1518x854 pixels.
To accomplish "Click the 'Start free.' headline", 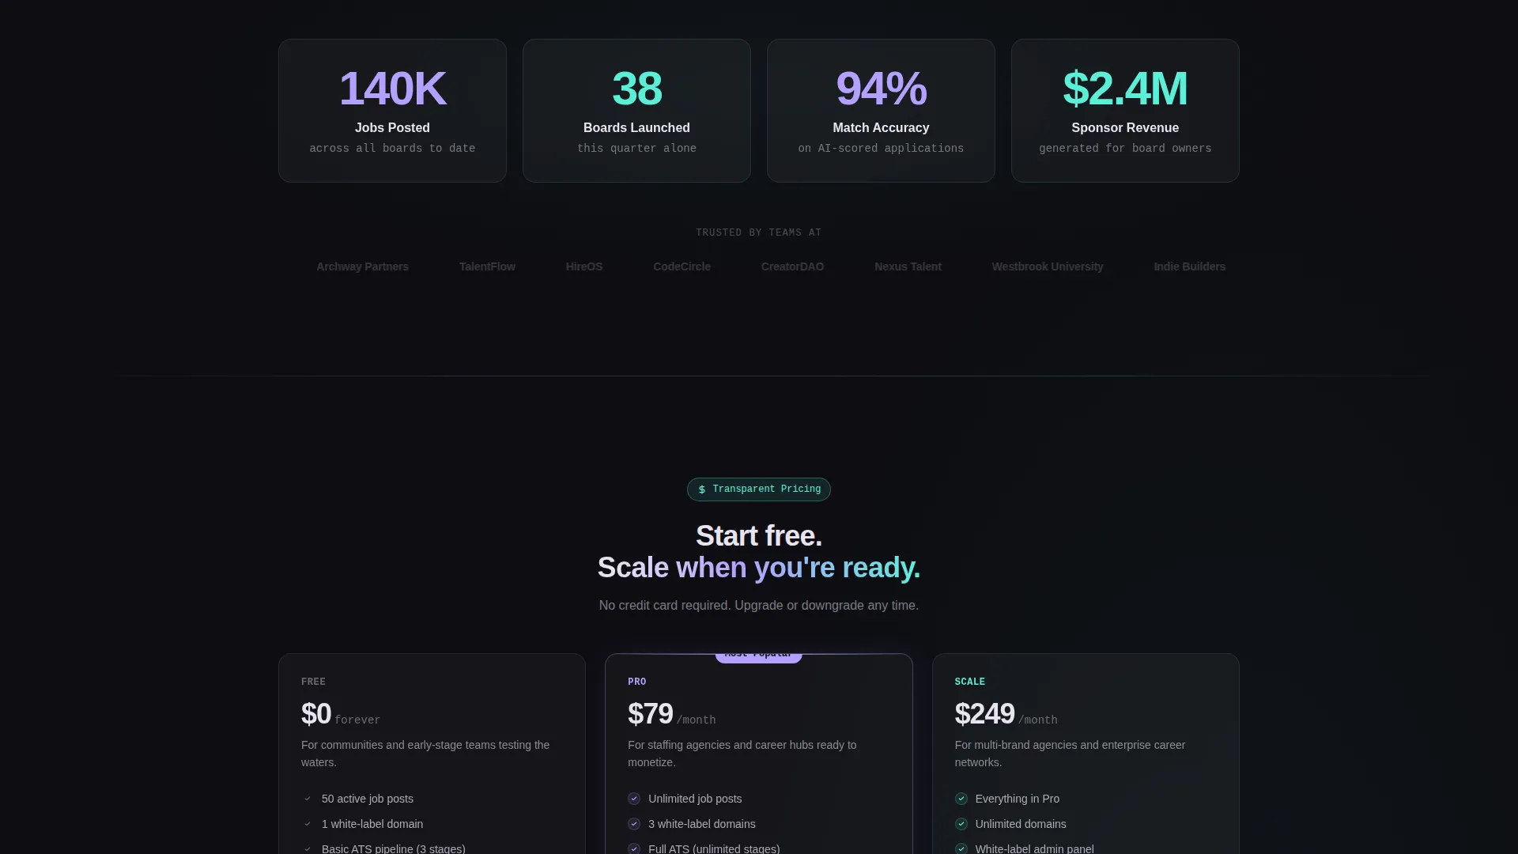I will click(x=759, y=536).
